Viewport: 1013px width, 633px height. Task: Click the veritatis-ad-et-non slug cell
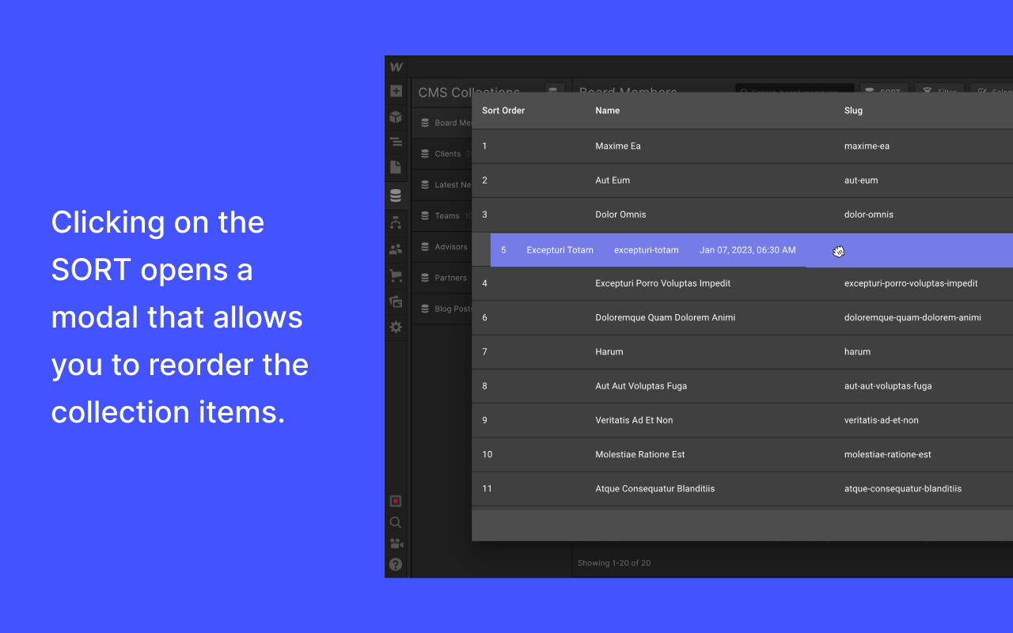[882, 420]
